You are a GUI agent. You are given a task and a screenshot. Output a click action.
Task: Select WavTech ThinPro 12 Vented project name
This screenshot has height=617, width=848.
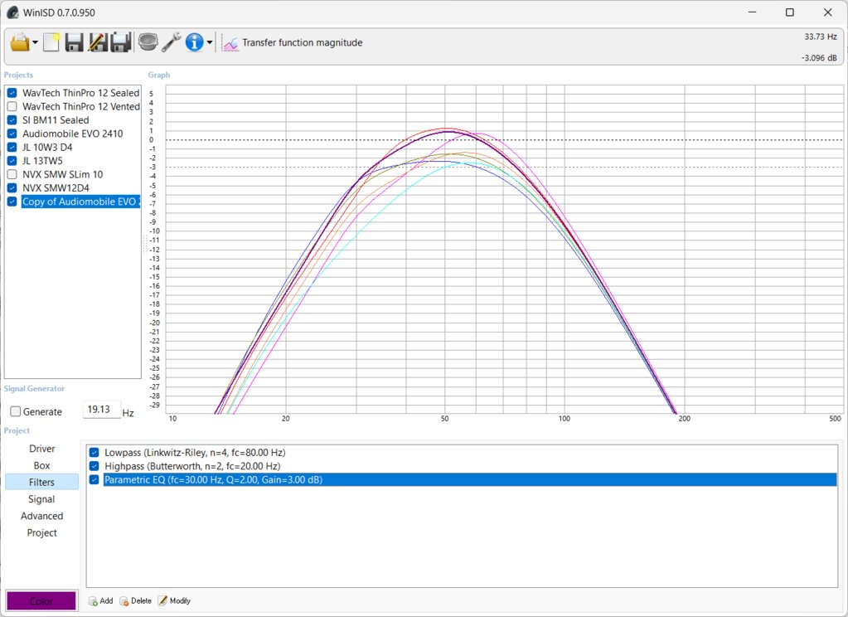pyautogui.click(x=80, y=107)
